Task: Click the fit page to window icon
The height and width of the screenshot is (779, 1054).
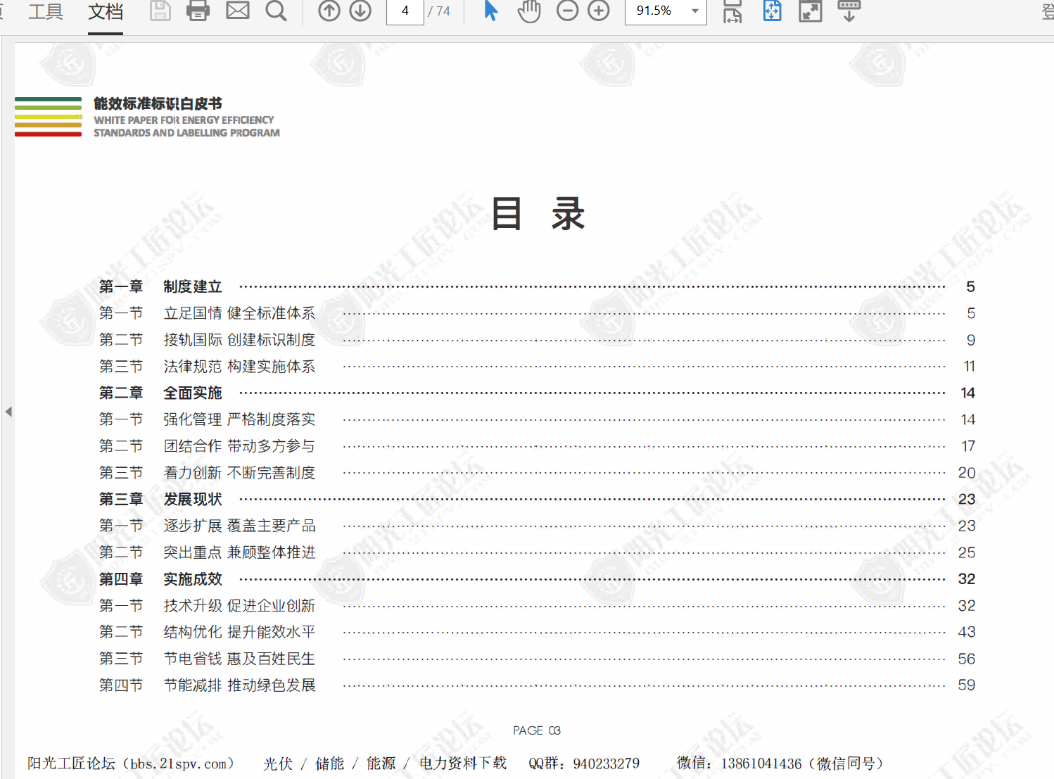Action: 773,11
